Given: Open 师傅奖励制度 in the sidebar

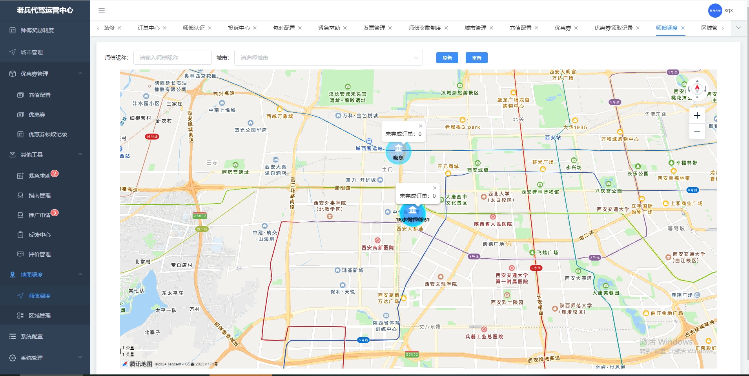Looking at the screenshot, I should 45,30.
